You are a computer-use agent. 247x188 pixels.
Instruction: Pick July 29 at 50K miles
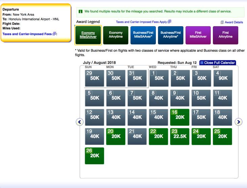pos(95,78)
